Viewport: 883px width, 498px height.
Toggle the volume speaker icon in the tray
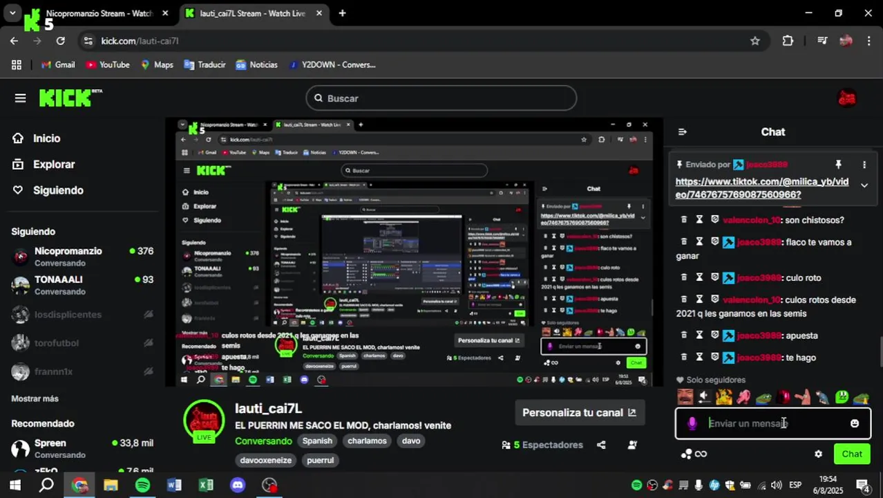click(x=777, y=485)
